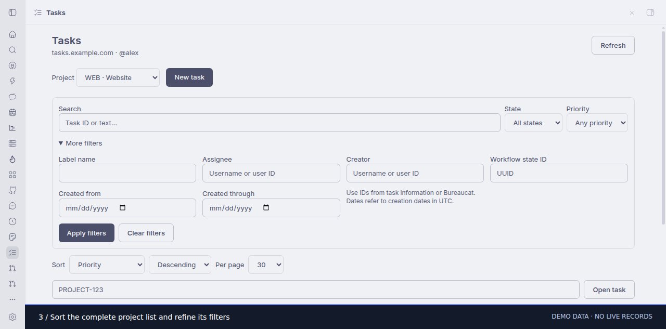This screenshot has width=666, height=329.
Task: Open the loop arrows icon in sidebar
Action: pyautogui.click(x=12, y=97)
